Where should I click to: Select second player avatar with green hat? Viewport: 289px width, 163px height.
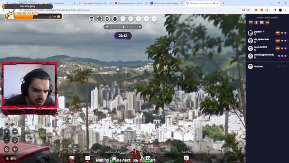click(99, 19)
